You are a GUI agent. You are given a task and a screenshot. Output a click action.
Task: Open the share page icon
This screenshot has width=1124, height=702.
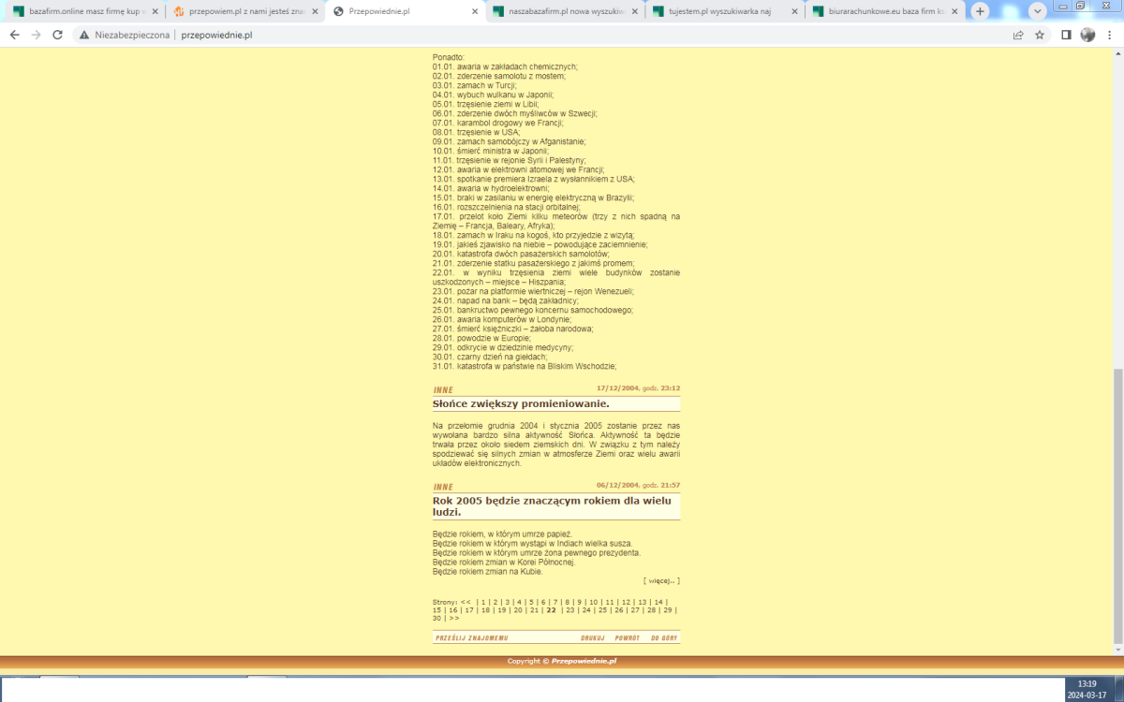pyautogui.click(x=1018, y=35)
